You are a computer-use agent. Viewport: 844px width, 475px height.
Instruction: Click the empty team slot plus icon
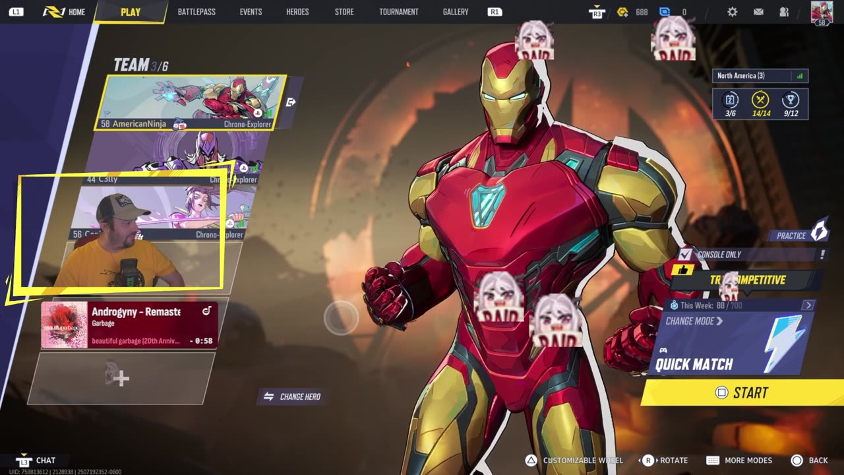[x=121, y=378]
